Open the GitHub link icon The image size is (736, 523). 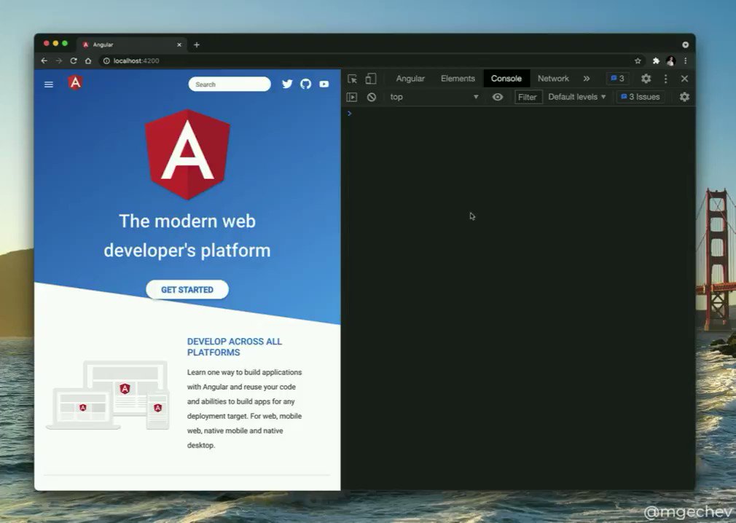pyautogui.click(x=305, y=84)
